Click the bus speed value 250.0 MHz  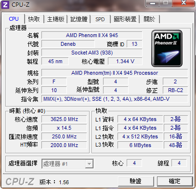[64, 136]
